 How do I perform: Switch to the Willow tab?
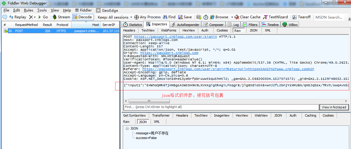(x=290, y=24)
